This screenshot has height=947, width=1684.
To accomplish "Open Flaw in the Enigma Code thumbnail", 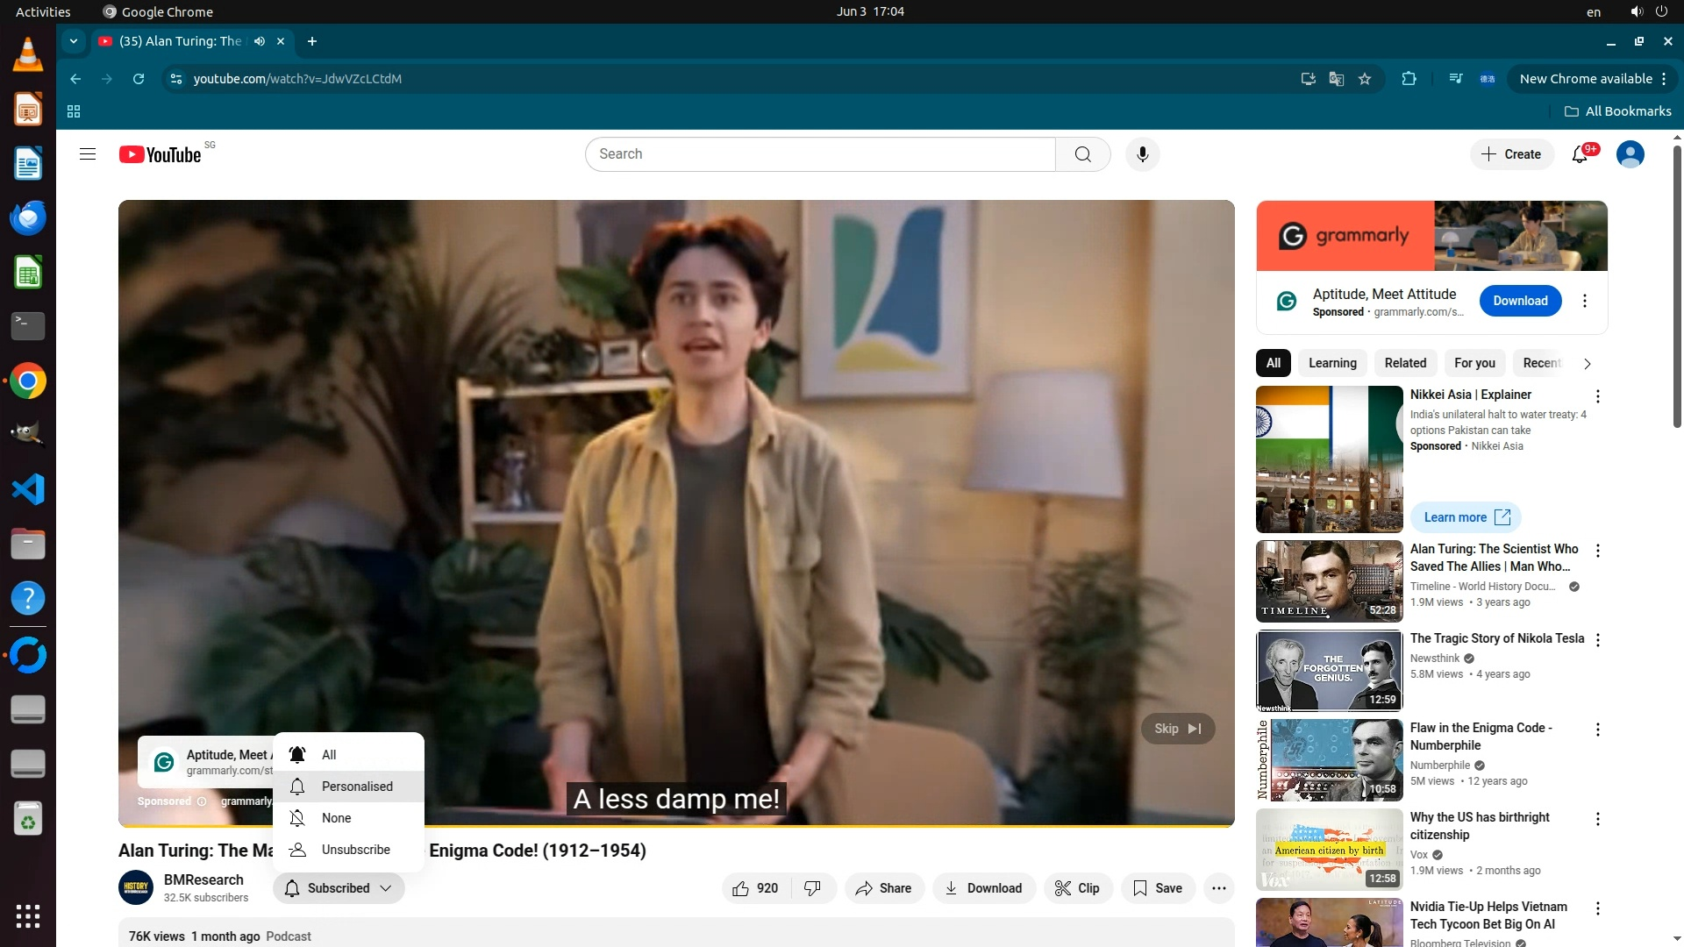I will tap(1329, 759).
